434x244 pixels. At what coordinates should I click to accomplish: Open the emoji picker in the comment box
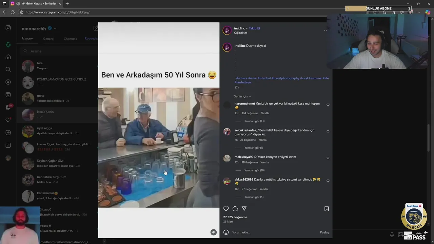[226, 232]
